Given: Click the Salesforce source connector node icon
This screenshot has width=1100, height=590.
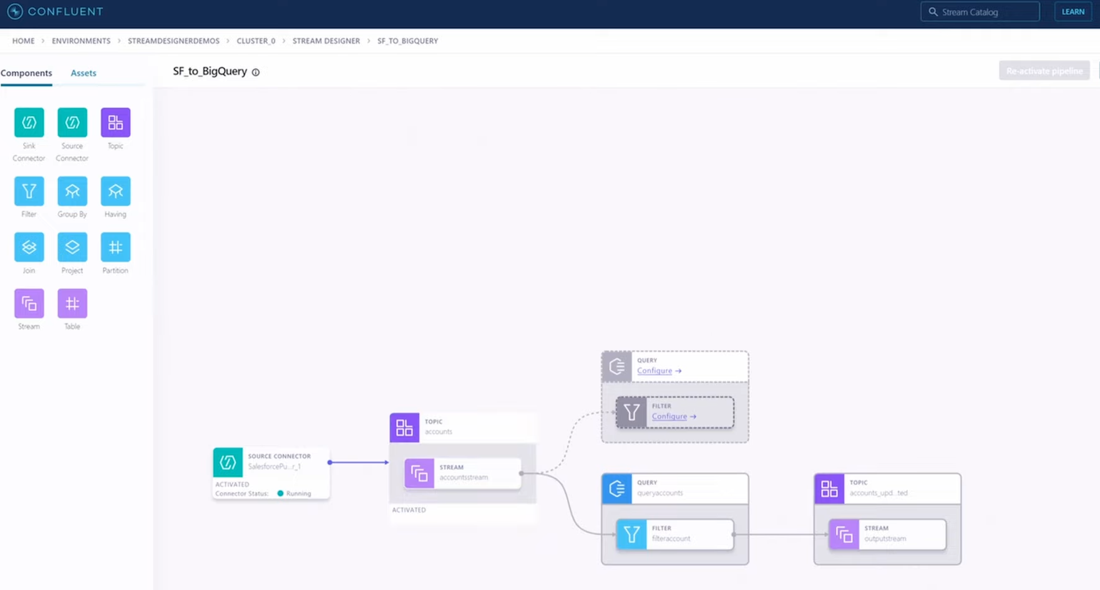Looking at the screenshot, I should [x=228, y=462].
